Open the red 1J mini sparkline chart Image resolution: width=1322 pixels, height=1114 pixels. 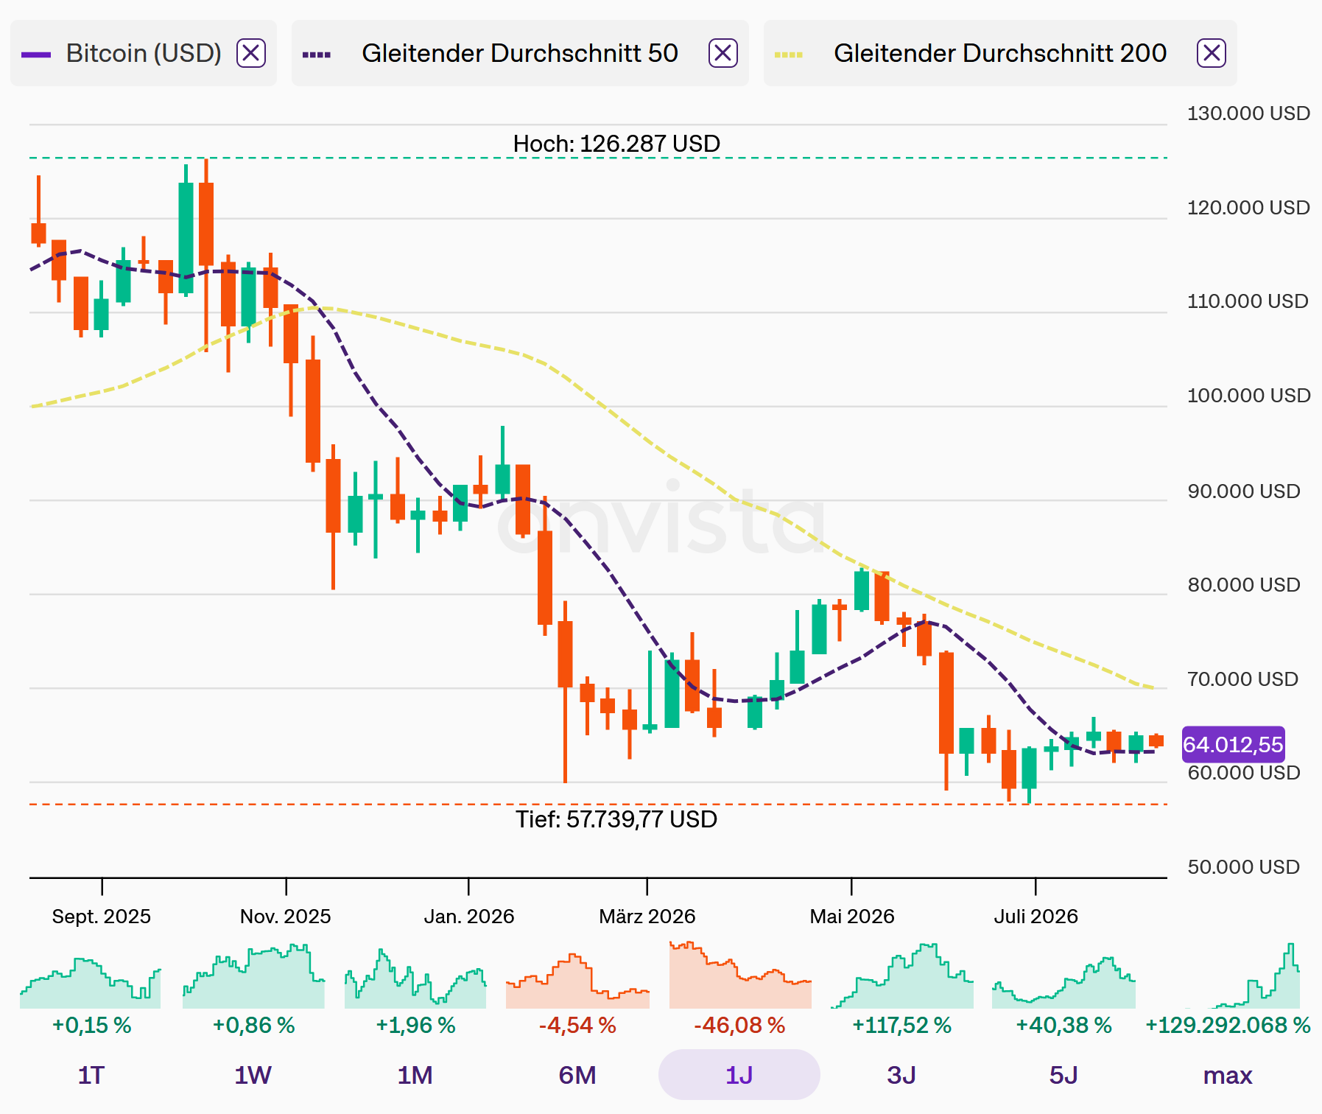(740, 975)
